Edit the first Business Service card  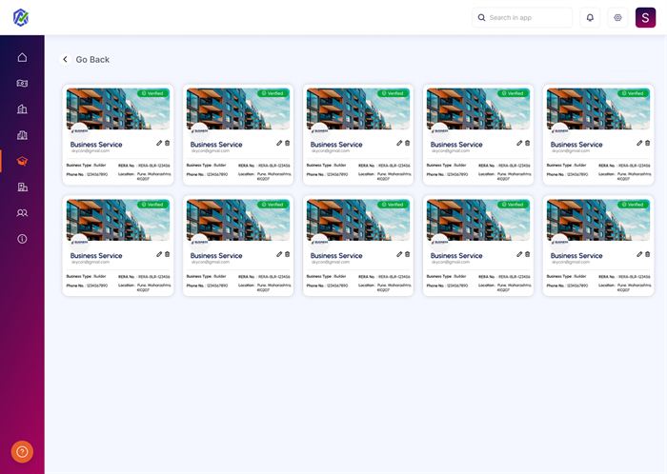[x=159, y=143]
